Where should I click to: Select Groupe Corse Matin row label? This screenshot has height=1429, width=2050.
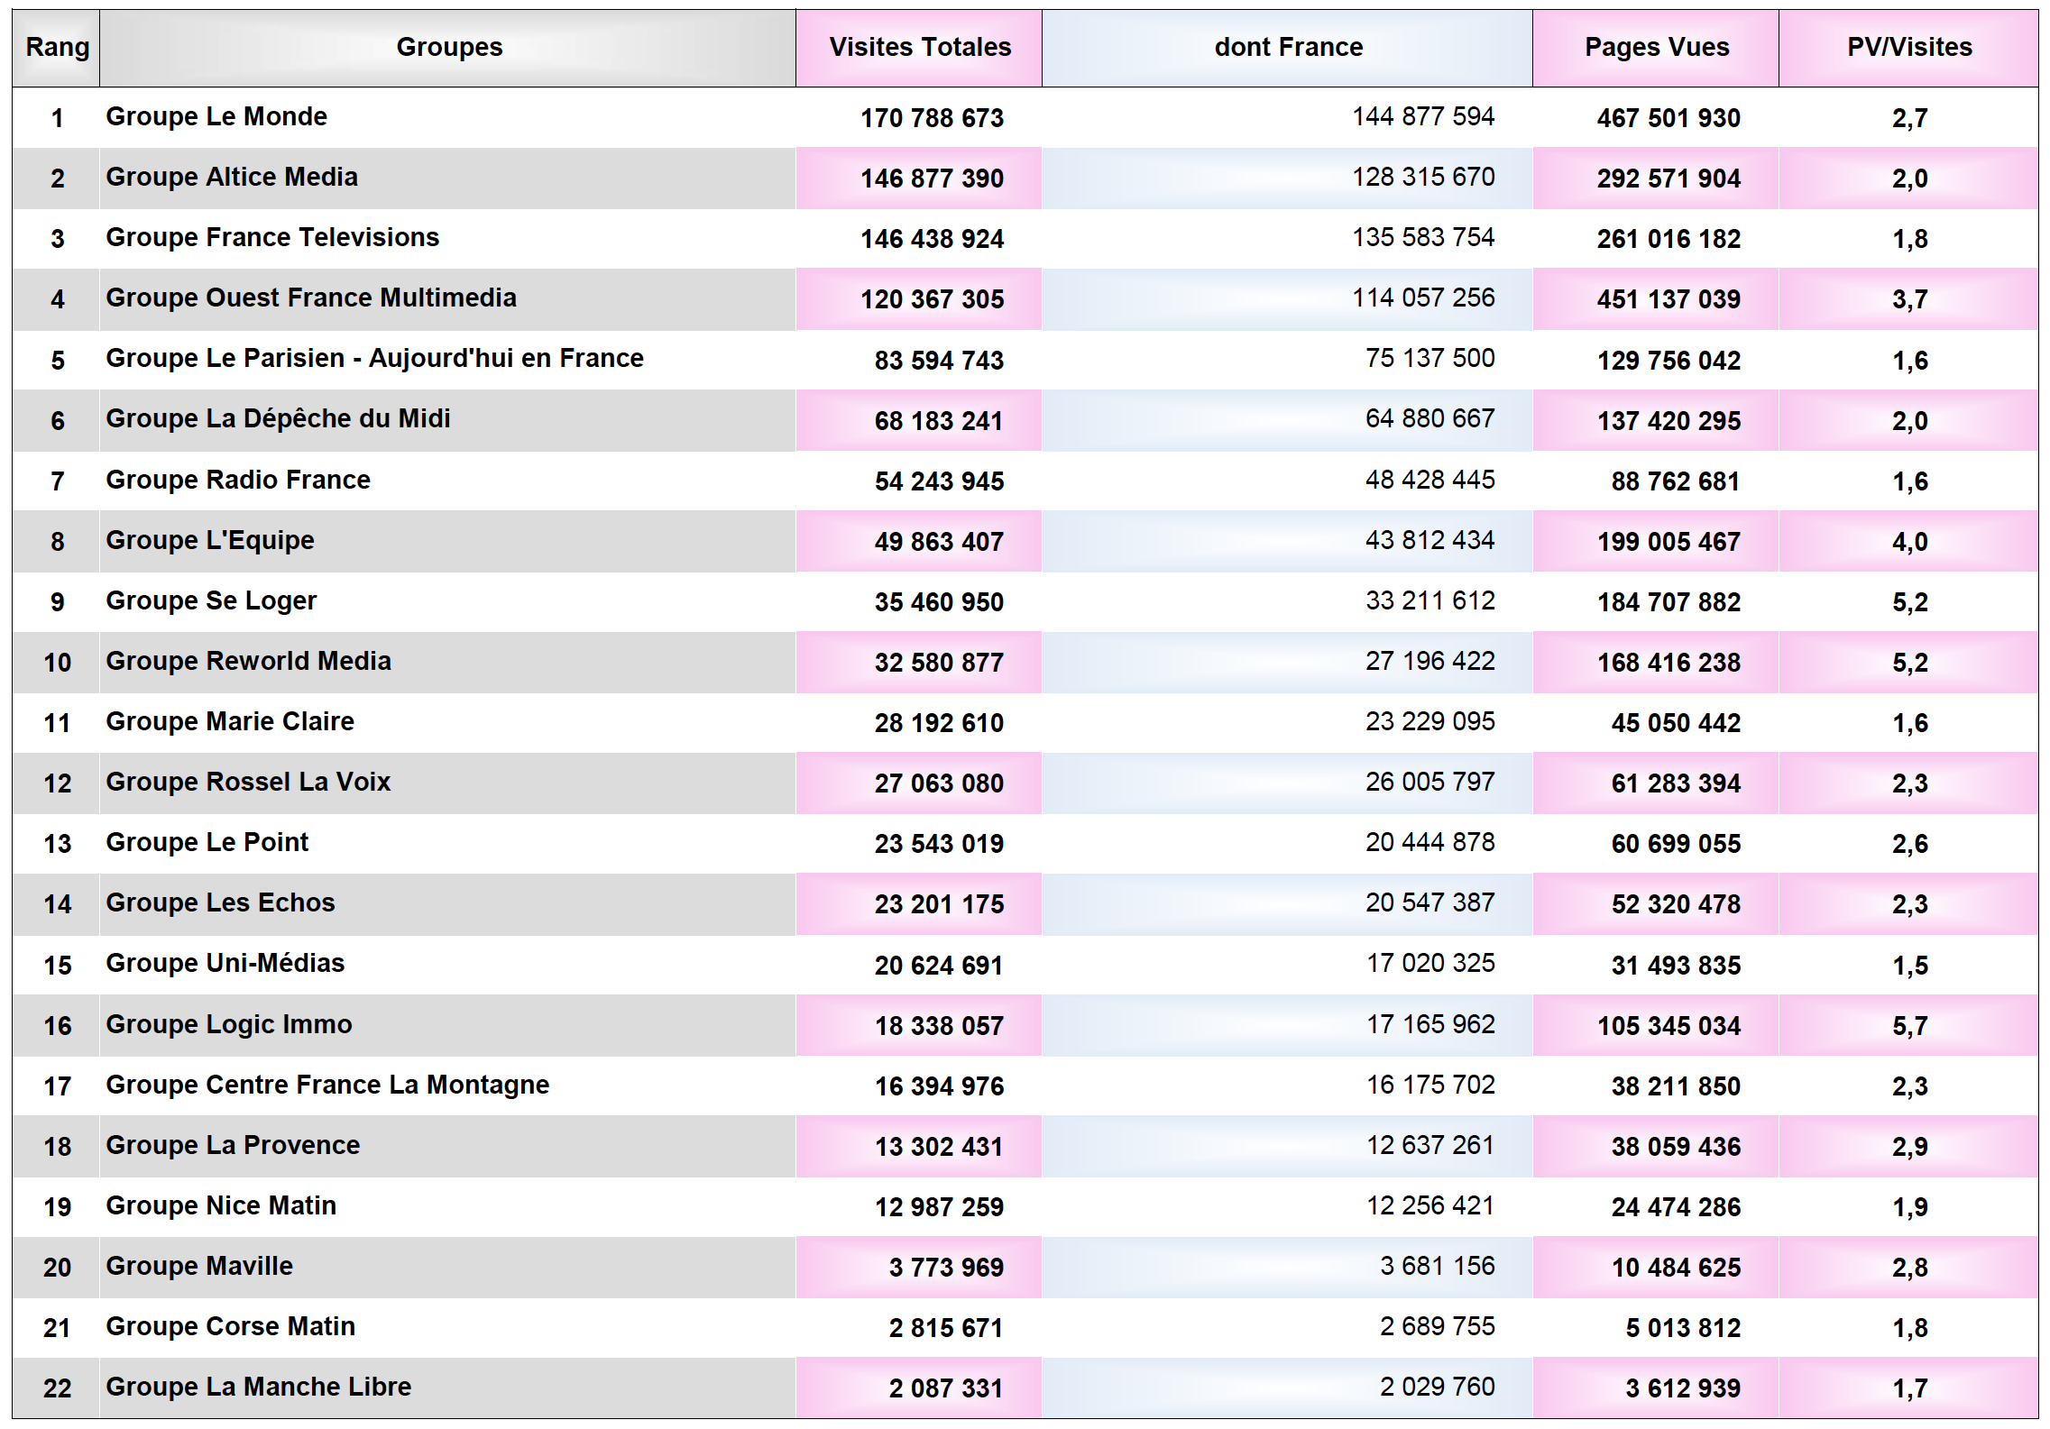click(230, 1327)
